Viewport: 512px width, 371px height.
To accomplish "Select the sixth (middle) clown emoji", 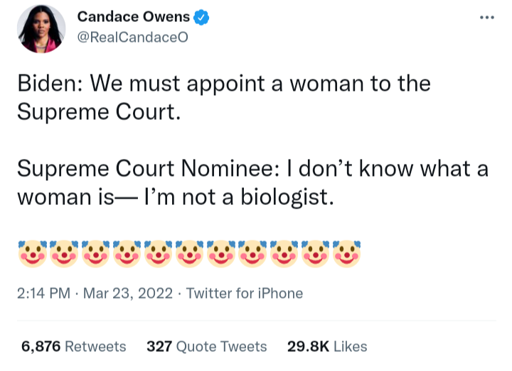I will coord(188,252).
